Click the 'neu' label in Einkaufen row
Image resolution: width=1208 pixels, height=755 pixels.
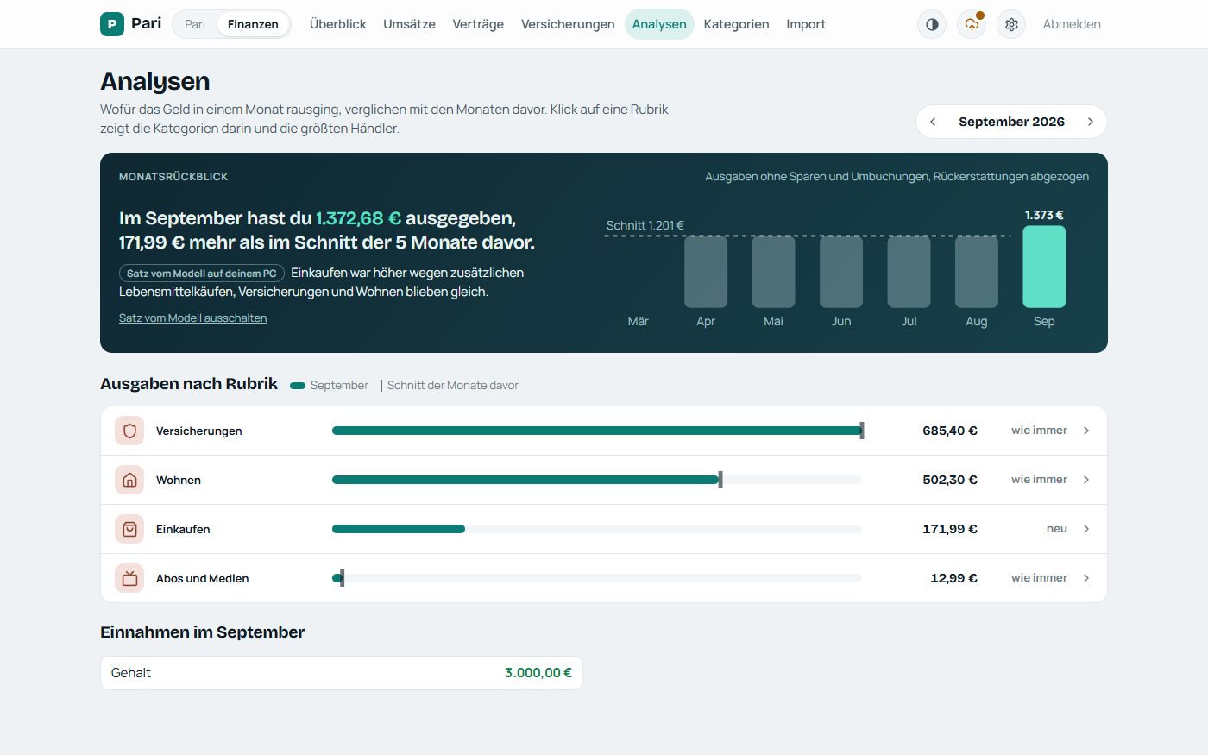[1057, 529]
